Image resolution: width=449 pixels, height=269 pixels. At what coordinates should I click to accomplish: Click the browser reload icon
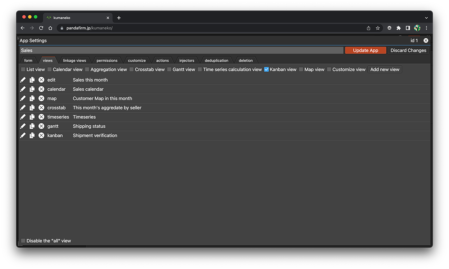(x=41, y=28)
